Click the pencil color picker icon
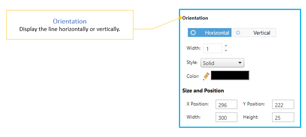Image resolution: width=306 pixels, height=137 pixels. coord(206,76)
